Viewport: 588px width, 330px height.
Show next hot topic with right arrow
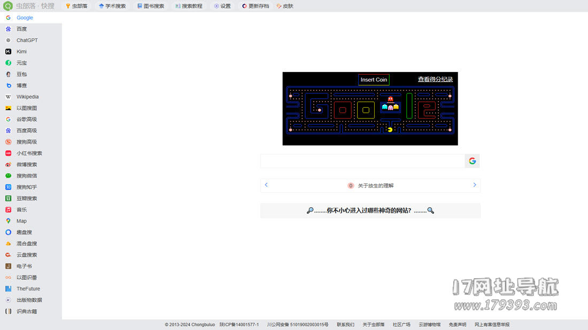tap(474, 185)
